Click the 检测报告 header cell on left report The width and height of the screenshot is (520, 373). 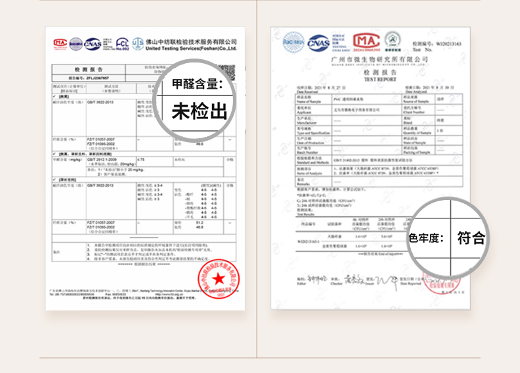[x=89, y=69]
